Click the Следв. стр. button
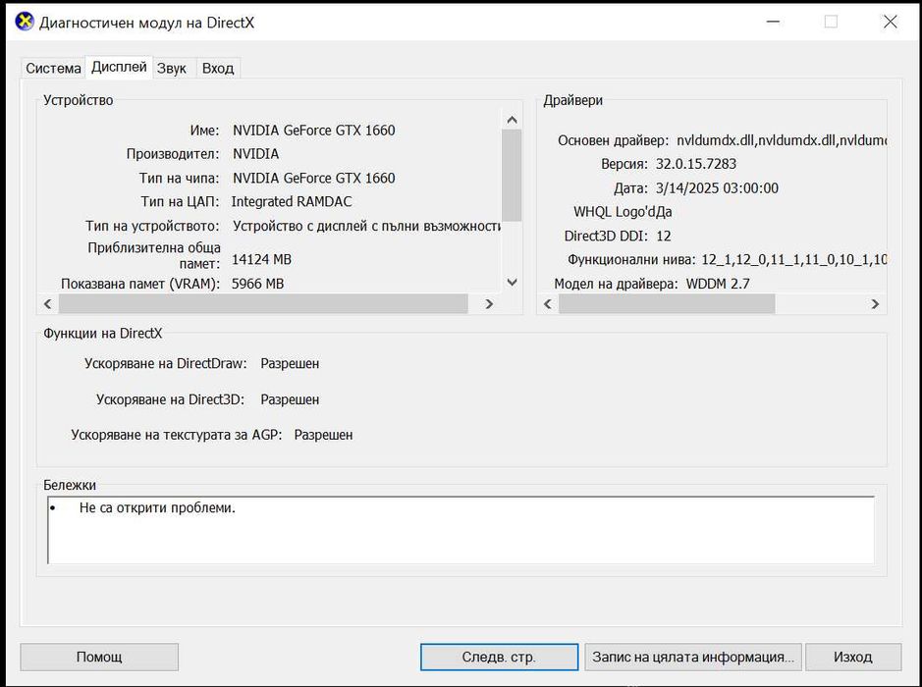Image resolution: width=922 pixels, height=687 pixels. [x=499, y=657]
